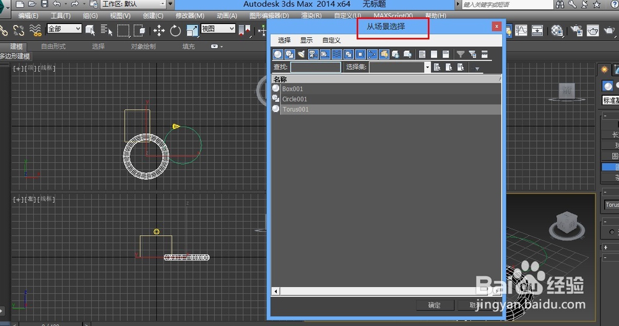The width and height of the screenshot is (619, 326).
Task: Open Schematic View icon
Action: coord(537,30)
